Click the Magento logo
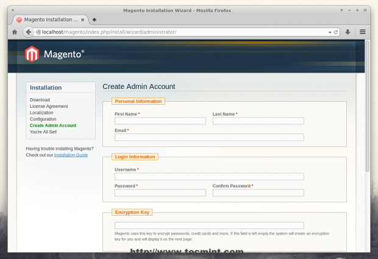This screenshot has height=259, width=378. coord(54,54)
